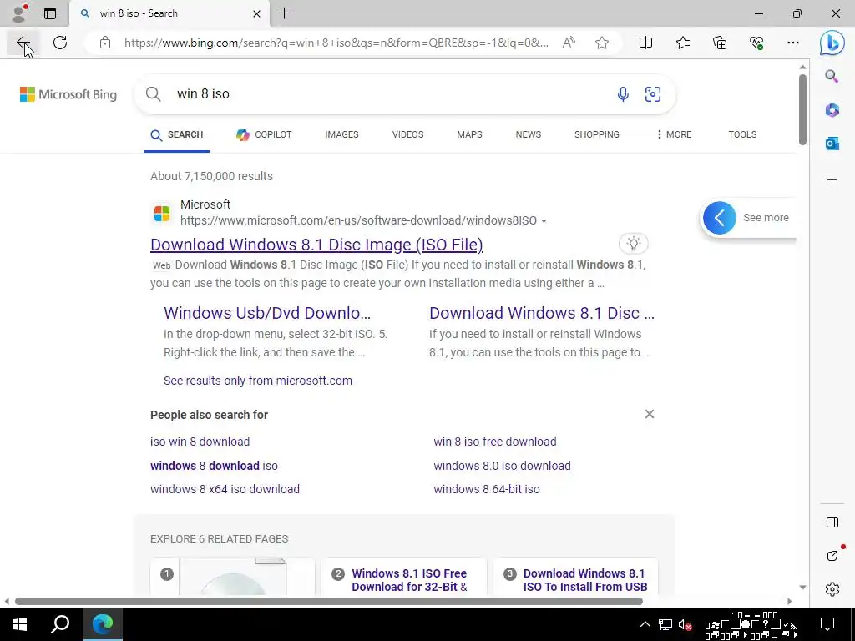Customize sidebar with plus icon
The height and width of the screenshot is (641, 855).
pos(832,180)
